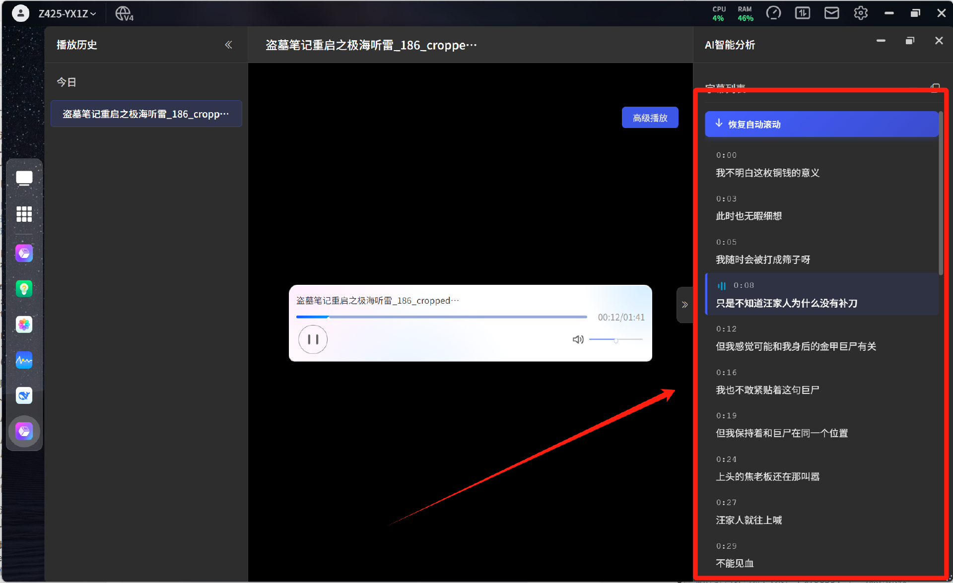The image size is (953, 583).
Task: Open the Z425-YX1Z device dropdown
Action: click(x=67, y=14)
